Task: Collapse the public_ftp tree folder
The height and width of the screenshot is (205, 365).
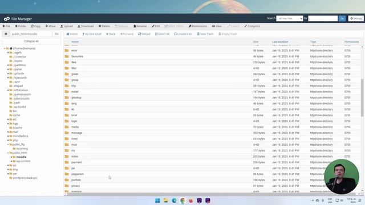Action: 8,145
